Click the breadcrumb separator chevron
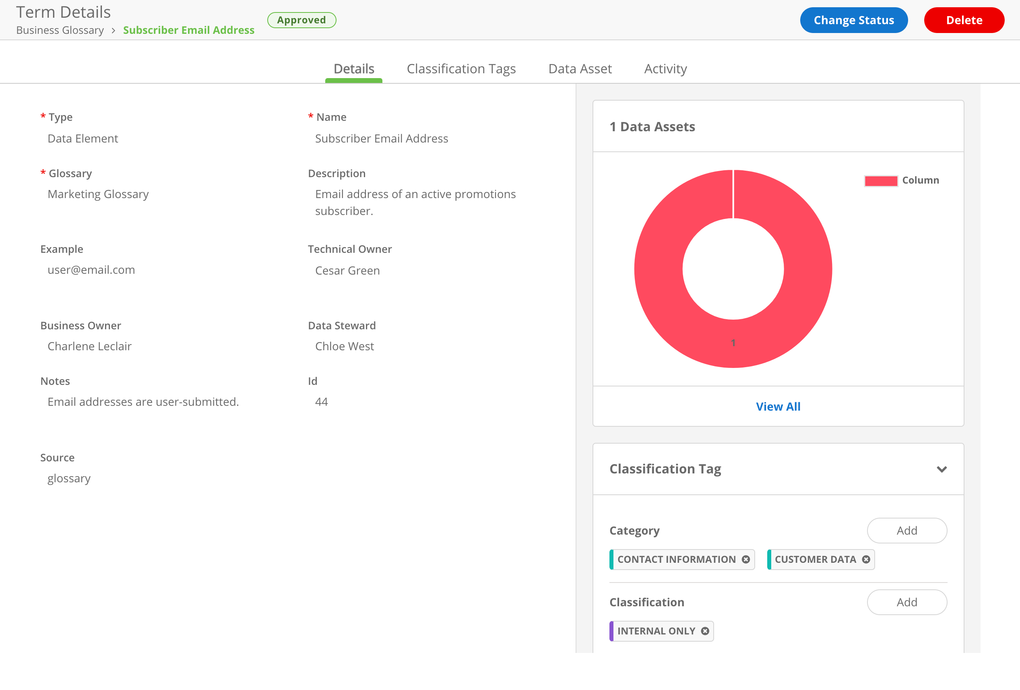This screenshot has width=1020, height=690. [x=113, y=30]
